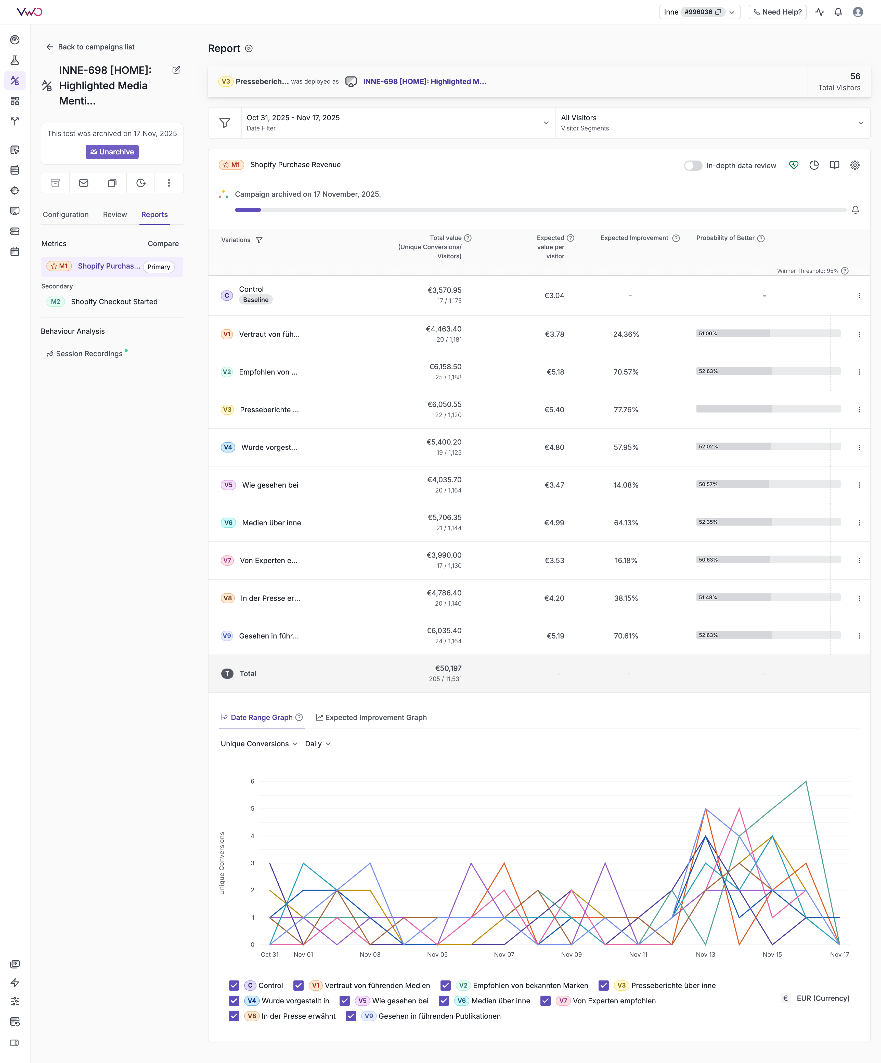Click the edit campaign name pencil icon

[x=176, y=70]
